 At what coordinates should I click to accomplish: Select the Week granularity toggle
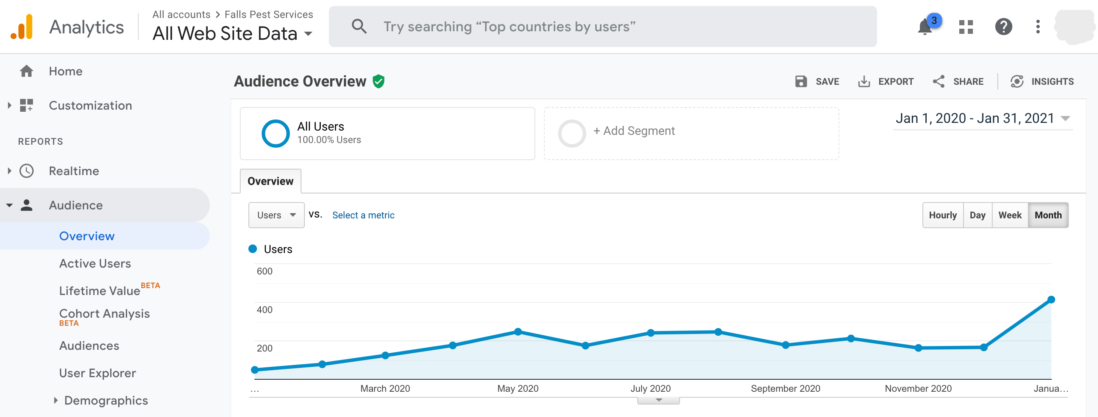[1010, 215]
